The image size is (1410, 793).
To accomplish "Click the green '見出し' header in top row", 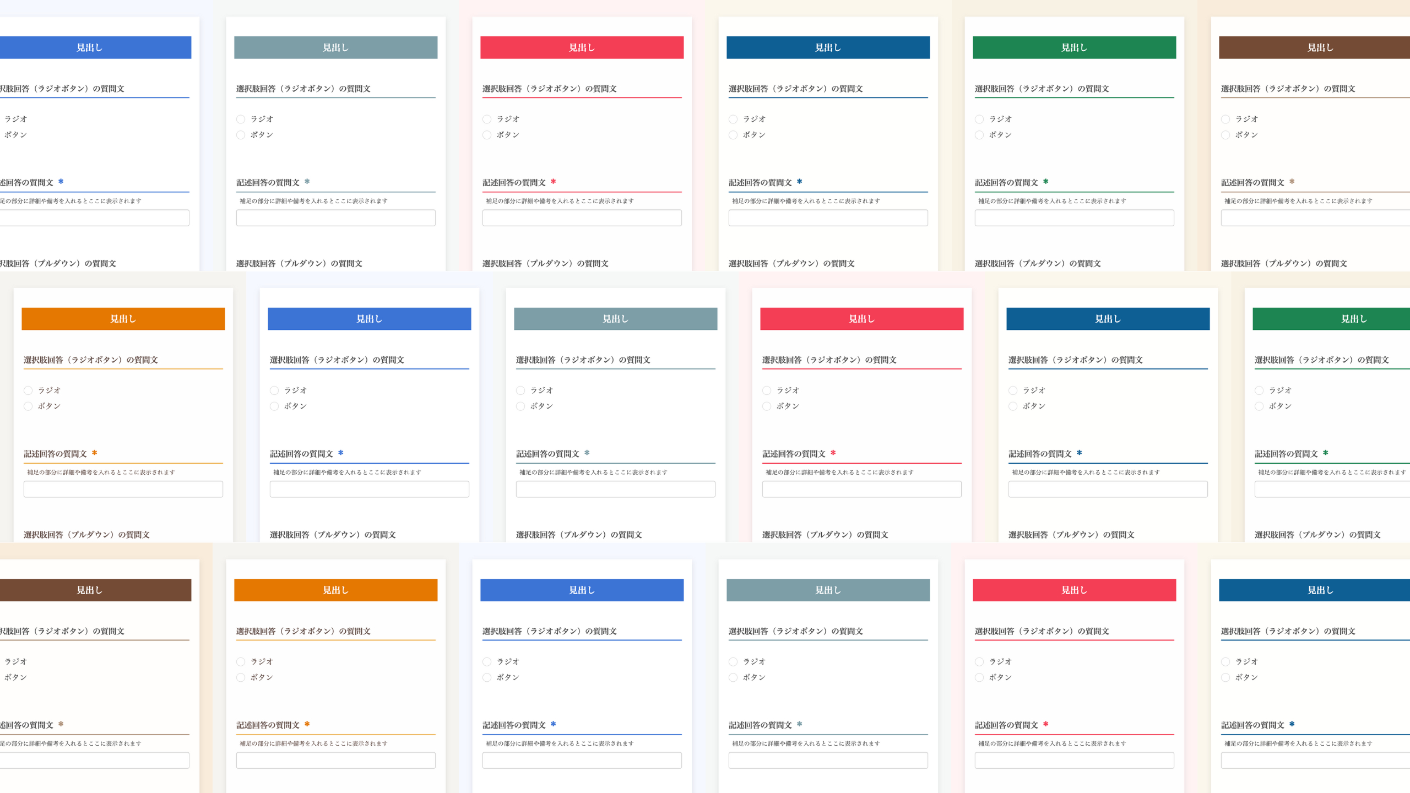I will pyautogui.click(x=1074, y=48).
